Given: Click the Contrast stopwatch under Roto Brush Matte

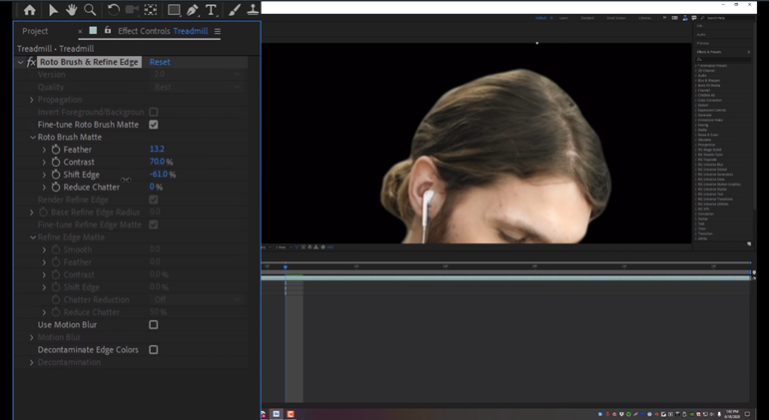Looking at the screenshot, I should (x=56, y=162).
